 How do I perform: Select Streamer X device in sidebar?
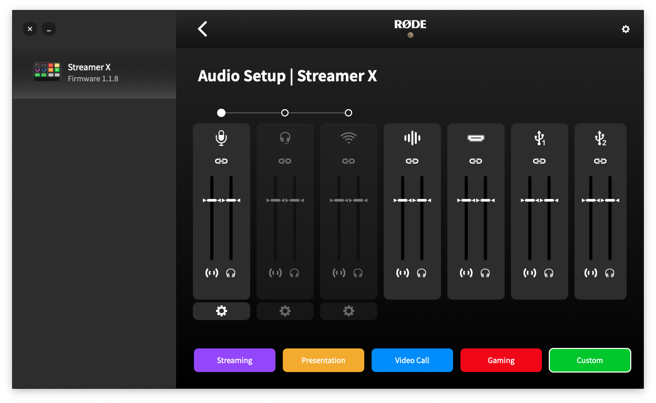click(94, 73)
